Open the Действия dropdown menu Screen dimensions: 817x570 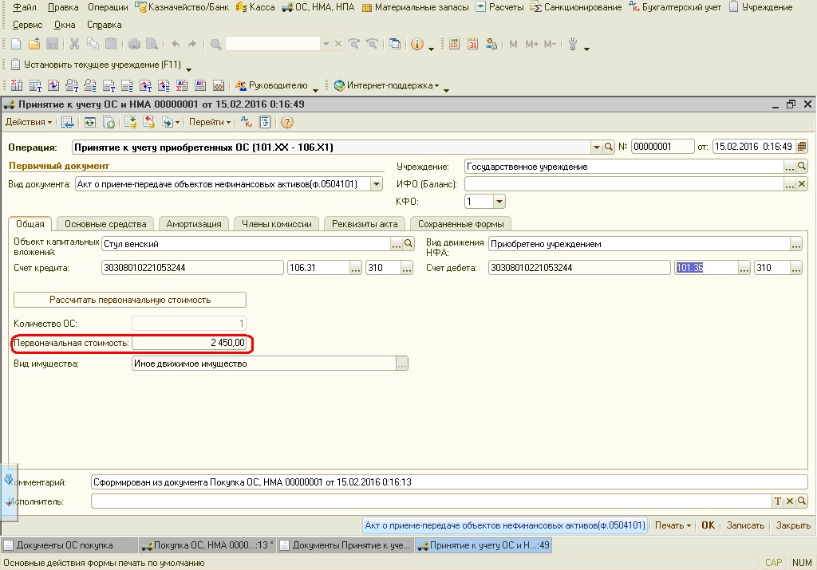pyautogui.click(x=29, y=122)
